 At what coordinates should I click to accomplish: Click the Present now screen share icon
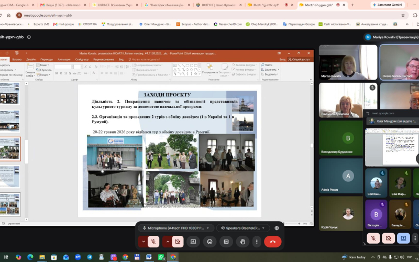click(193, 242)
